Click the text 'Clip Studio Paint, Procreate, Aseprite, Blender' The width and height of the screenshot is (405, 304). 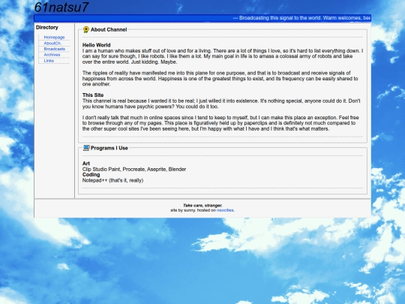coord(134,170)
